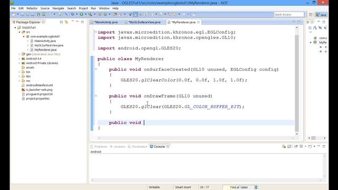Click the Clear Console icon
Viewport: 338px width, 190px height.
click(284, 147)
